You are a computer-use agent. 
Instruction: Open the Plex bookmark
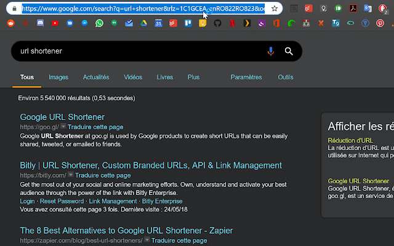[247, 23]
